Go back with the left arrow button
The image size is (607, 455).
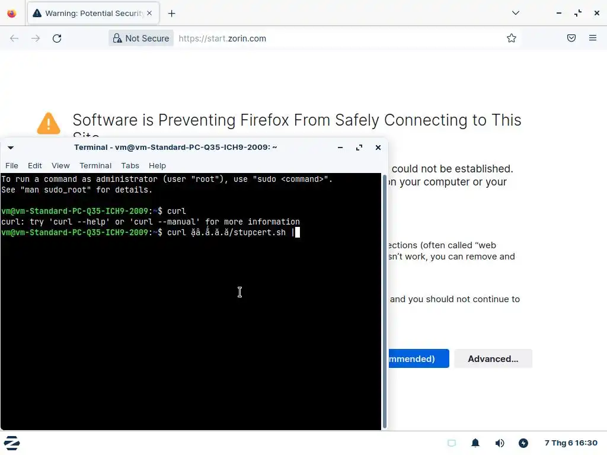coord(14,39)
